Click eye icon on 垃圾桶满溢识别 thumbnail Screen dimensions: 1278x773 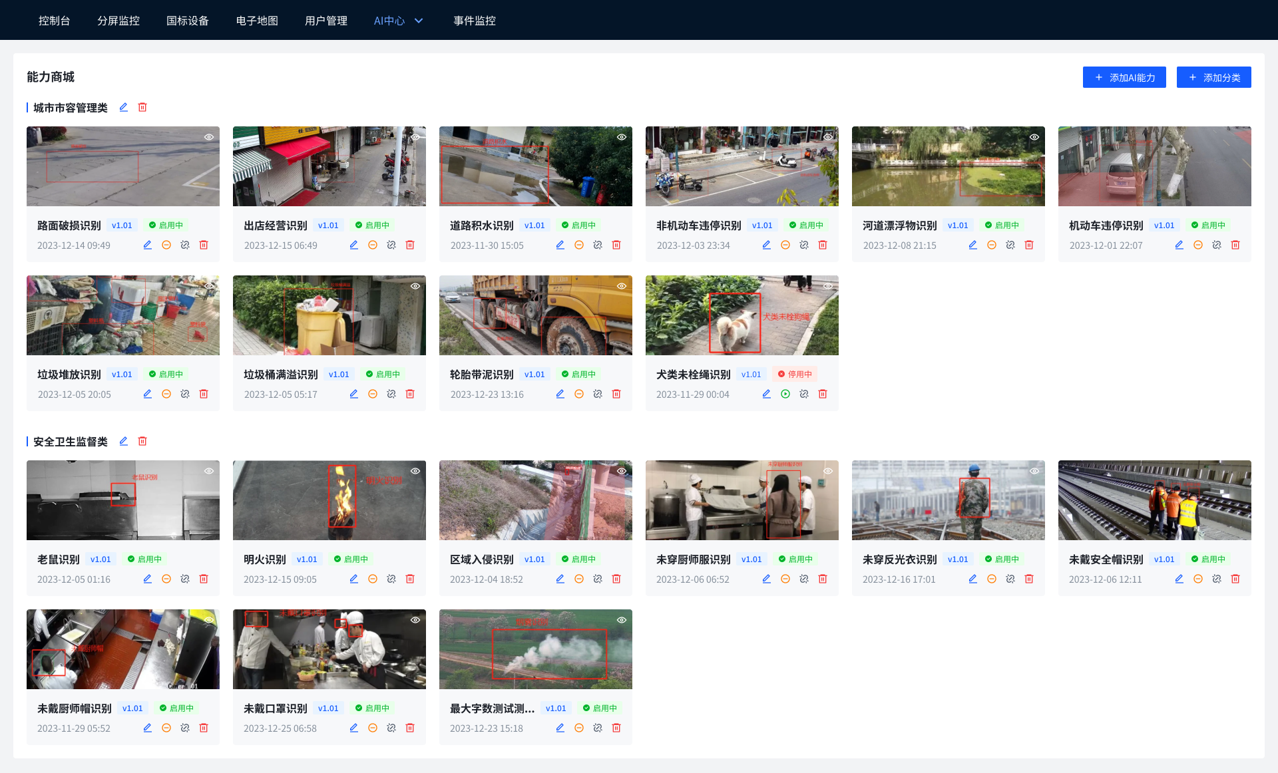[415, 286]
